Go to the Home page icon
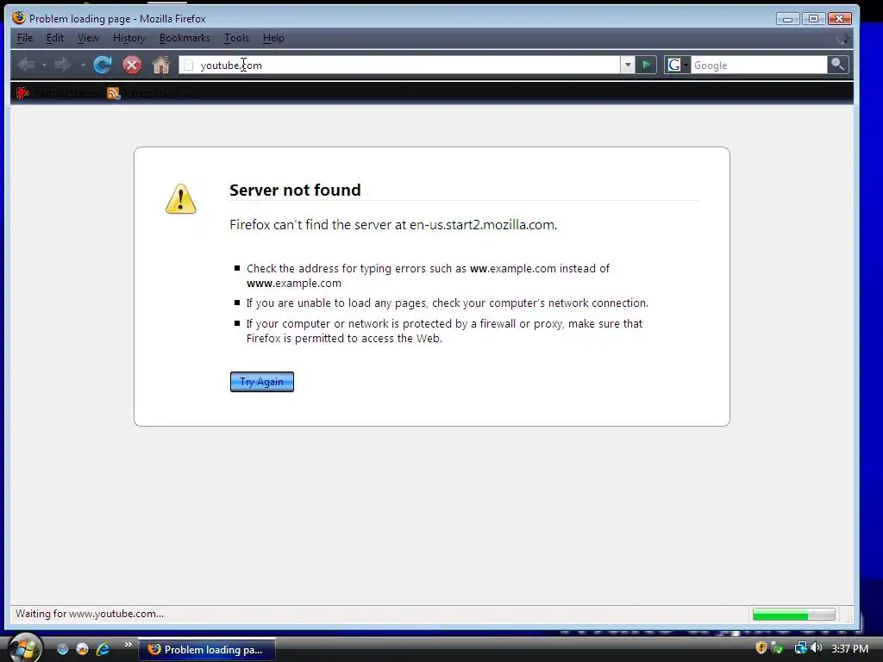This screenshot has width=883, height=662. click(161, 66)
